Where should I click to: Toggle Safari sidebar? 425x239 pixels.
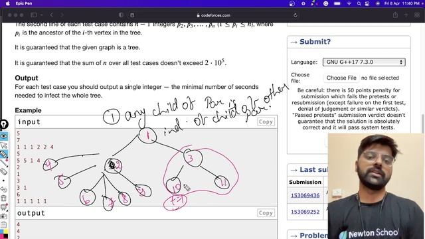(x=34, y=15)
